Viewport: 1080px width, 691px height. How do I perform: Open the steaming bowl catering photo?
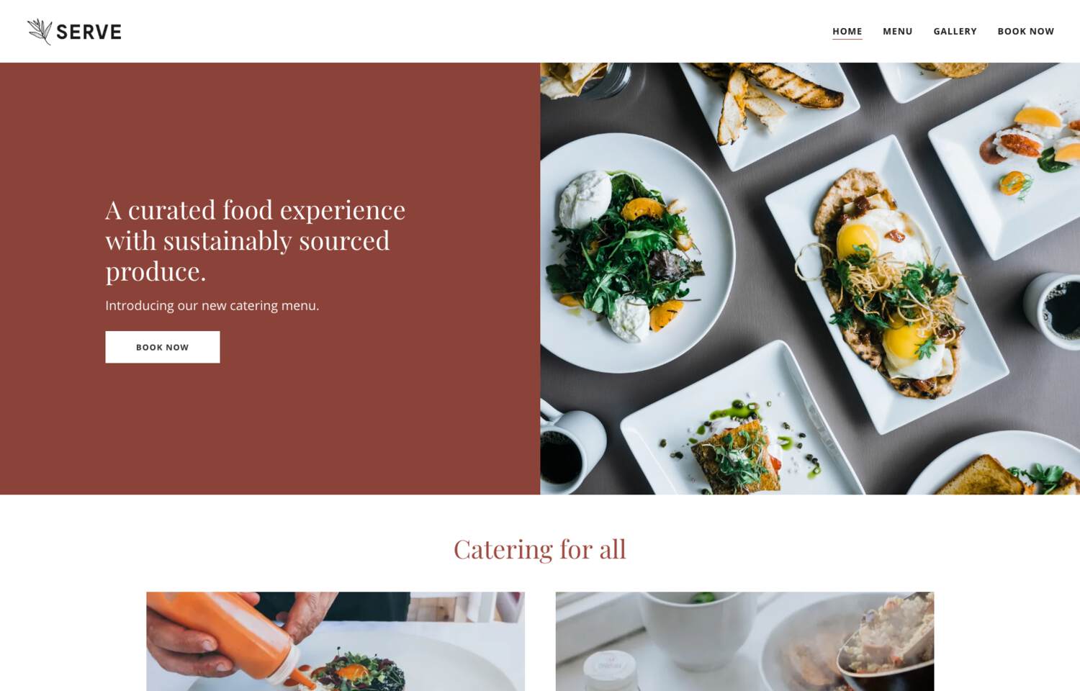click(744, 641)
